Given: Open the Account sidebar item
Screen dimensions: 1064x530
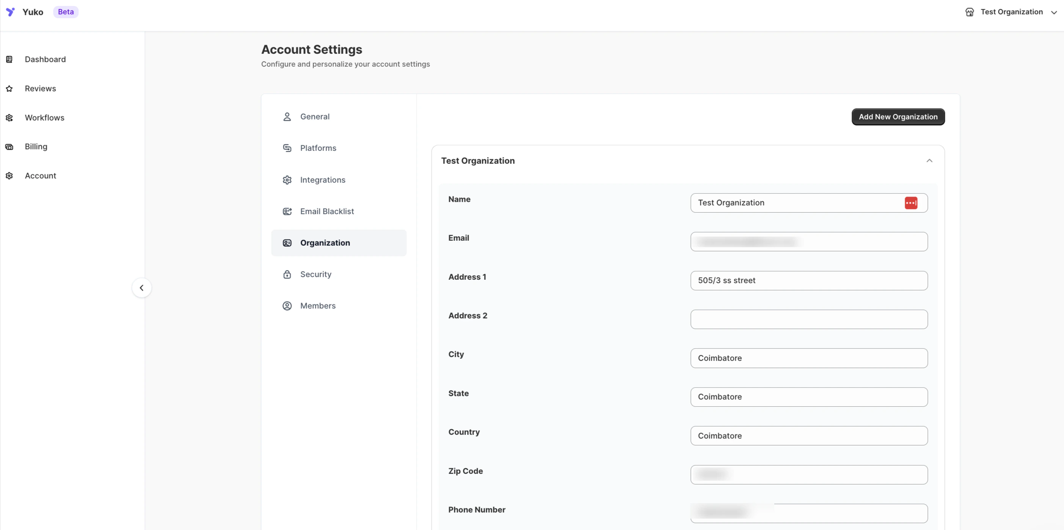Looking at the screenshot, I should click(40, 176).
